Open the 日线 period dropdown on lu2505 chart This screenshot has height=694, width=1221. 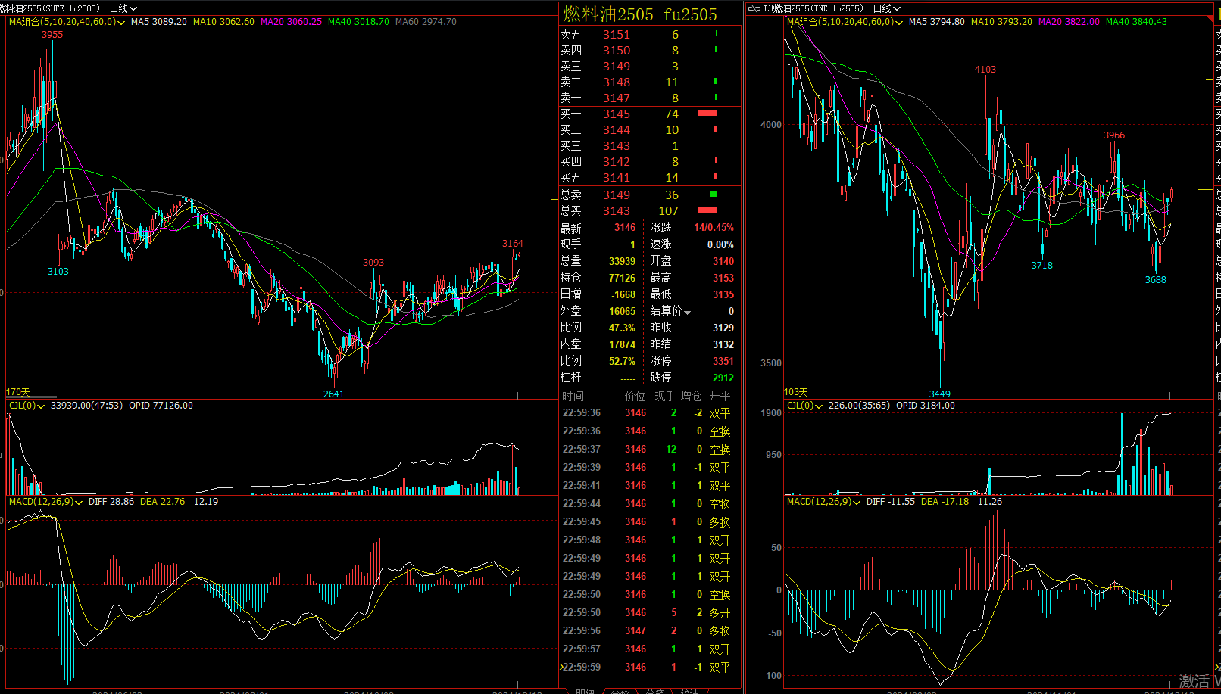(887, 8)
